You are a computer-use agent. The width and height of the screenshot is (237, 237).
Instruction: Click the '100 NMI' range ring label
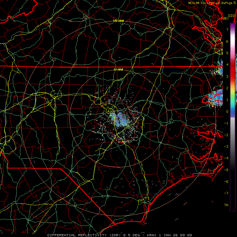tap(118, 21)
